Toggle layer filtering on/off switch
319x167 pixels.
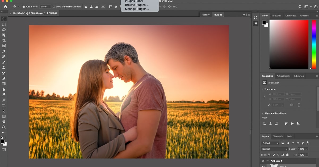[308, 143]
